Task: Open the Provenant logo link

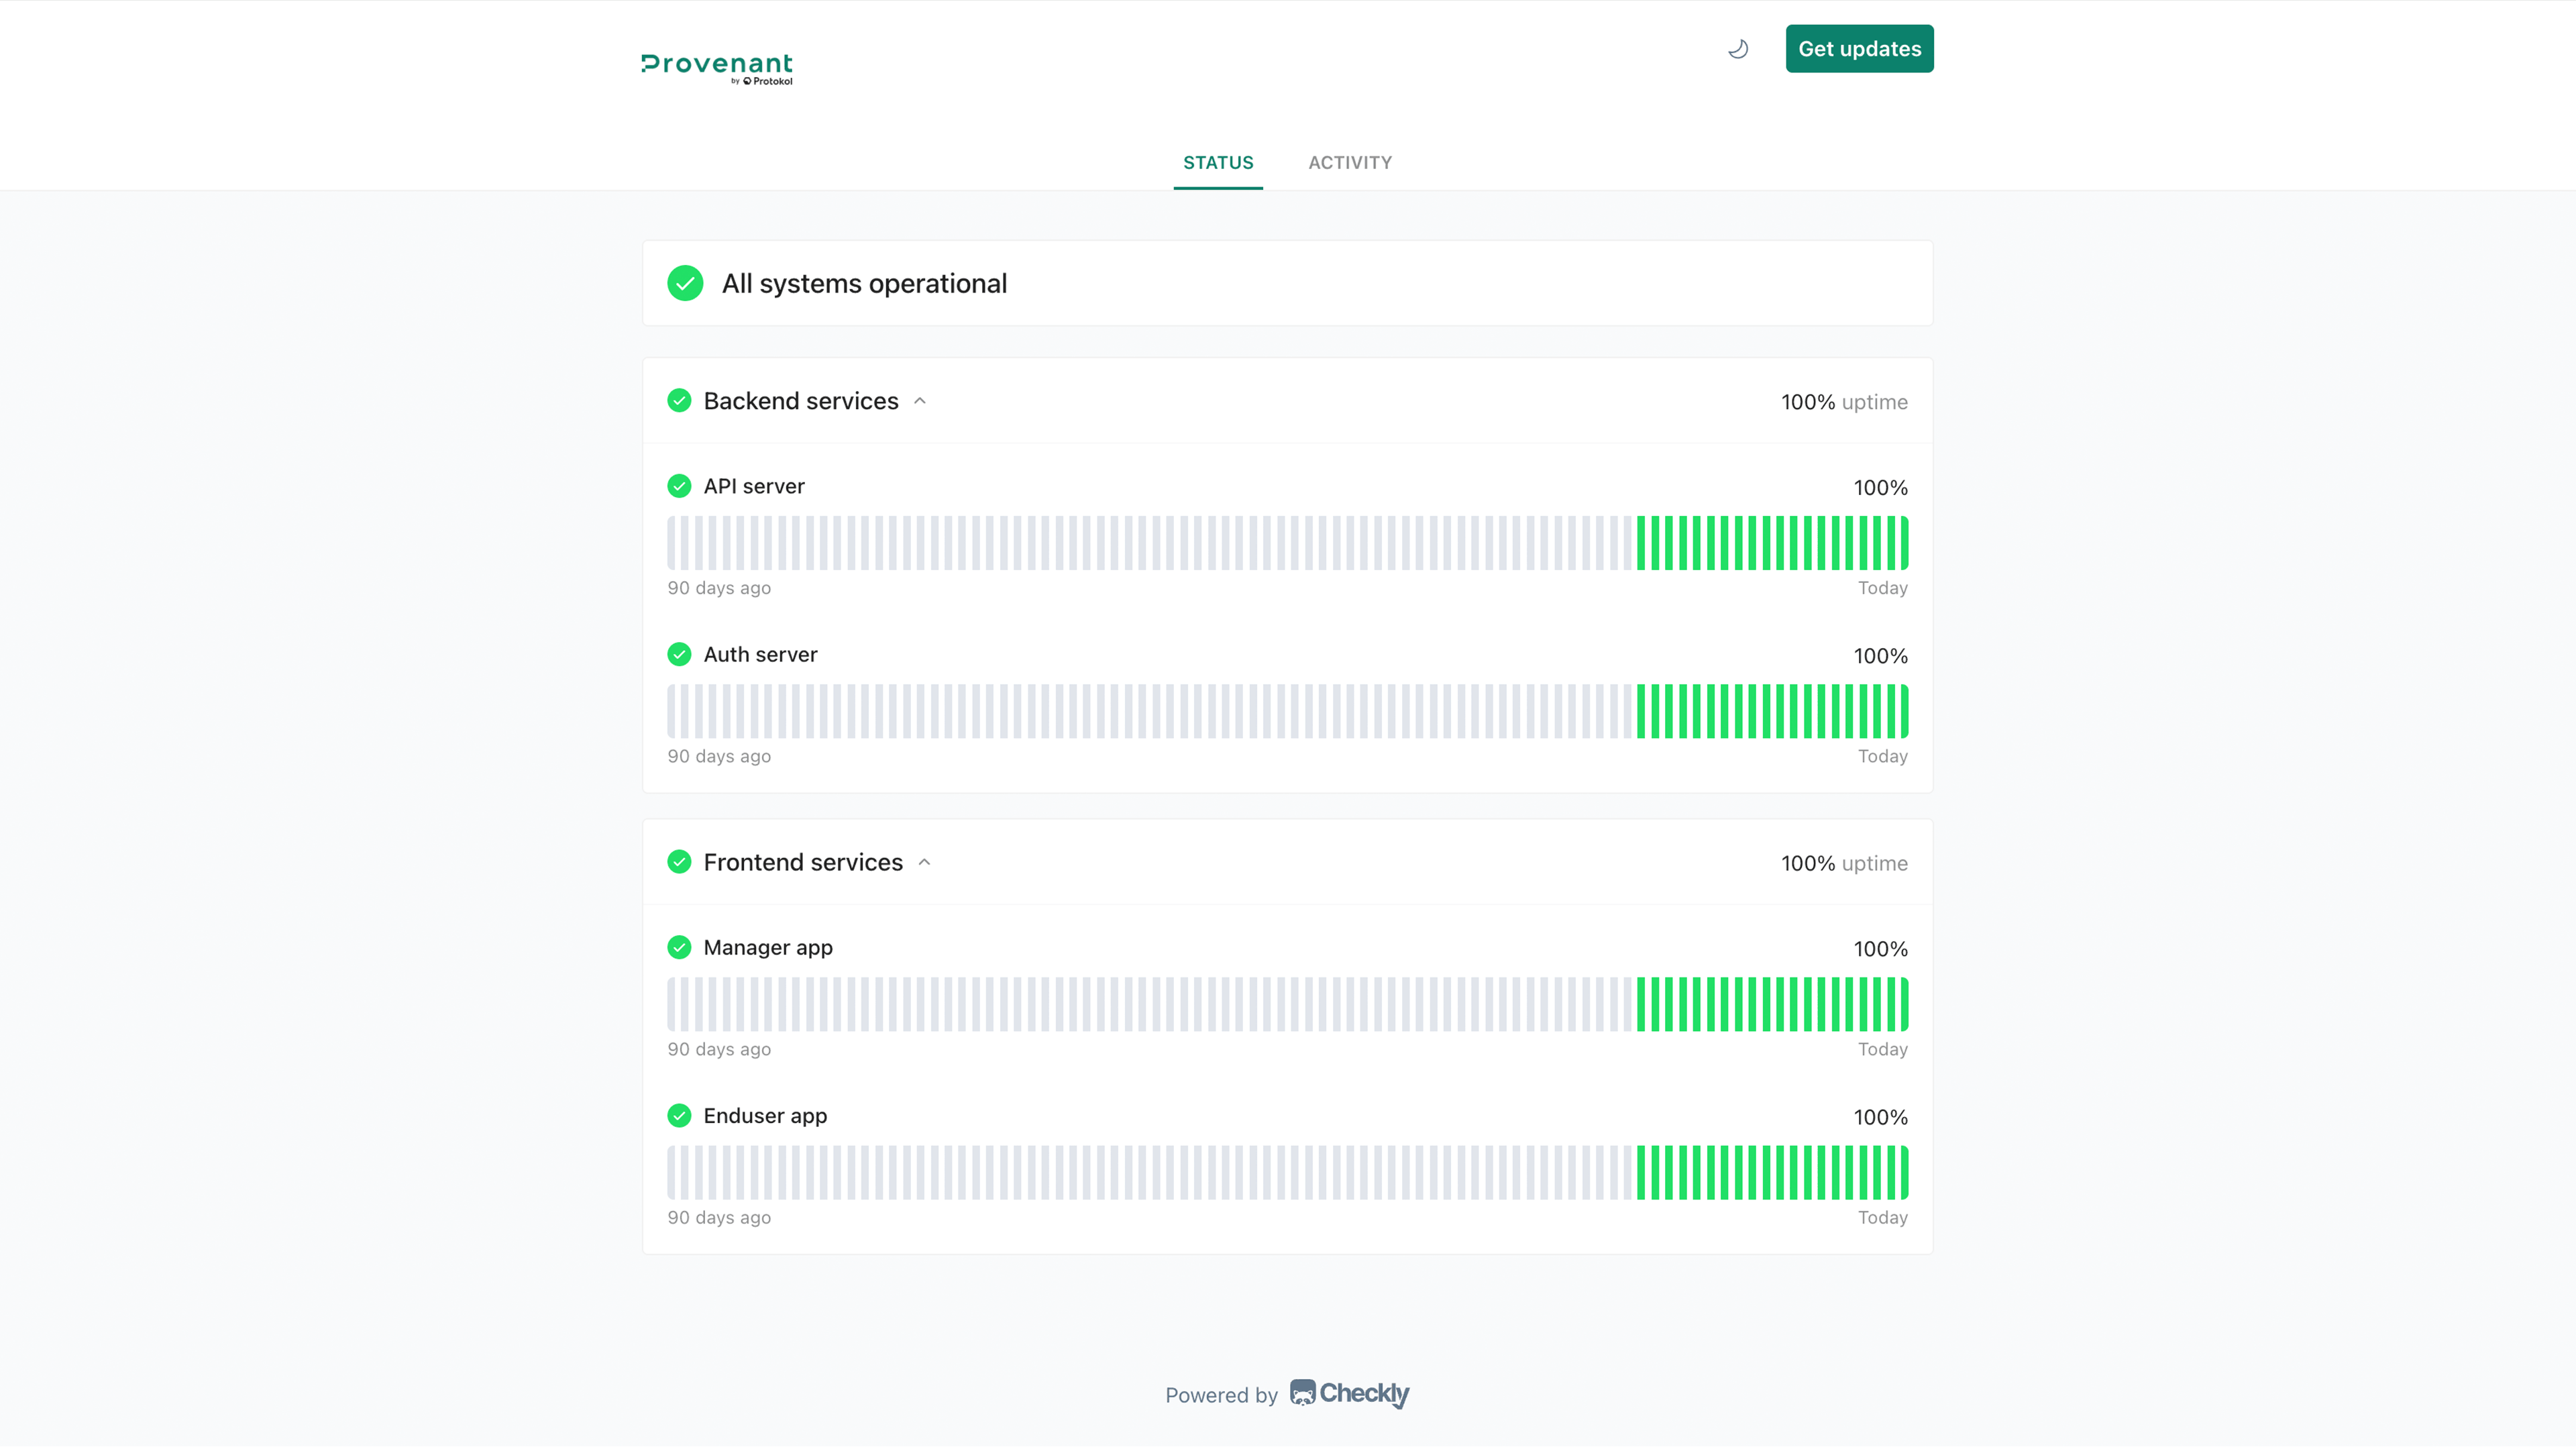Action: [x=717, y=68]
